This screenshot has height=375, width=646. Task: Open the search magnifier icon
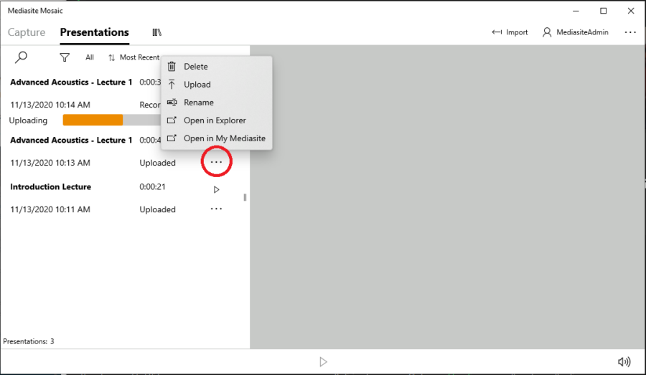tap(21, 57)
